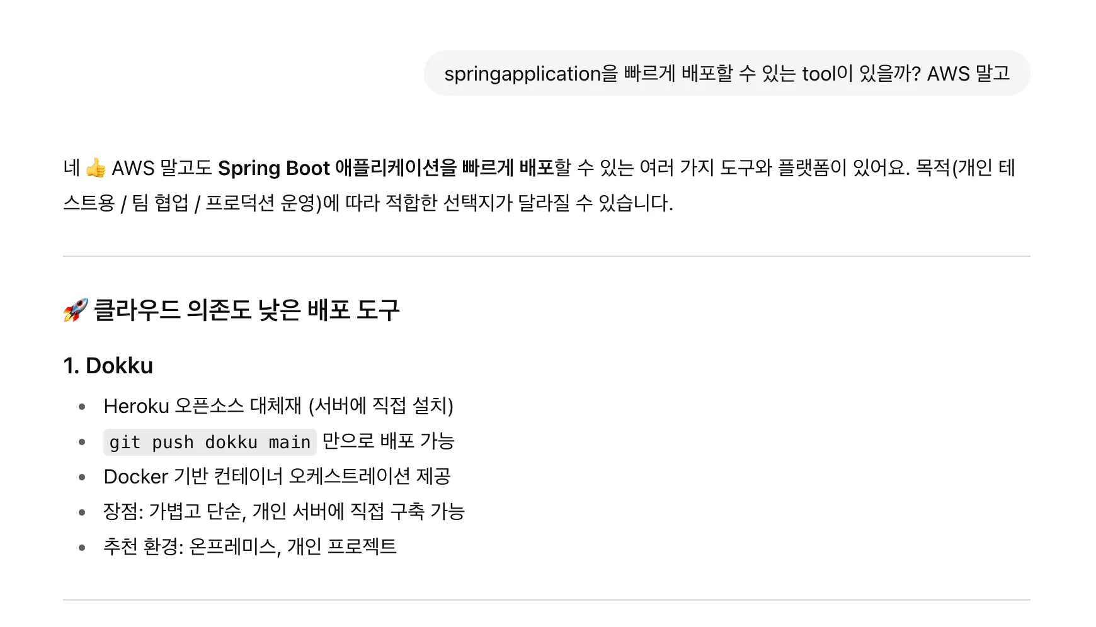
Task: Click the word 'Docker' in the third bullet
Action: pos(136,477)
